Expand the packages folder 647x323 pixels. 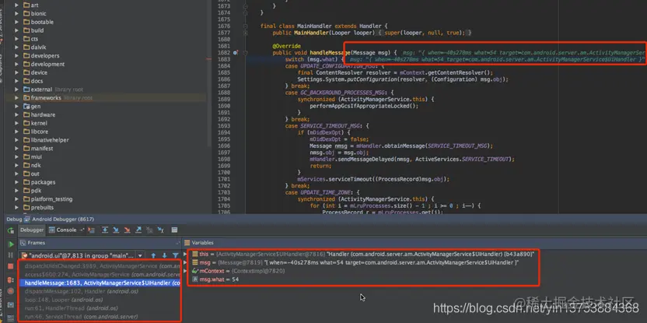click(16, 182)
